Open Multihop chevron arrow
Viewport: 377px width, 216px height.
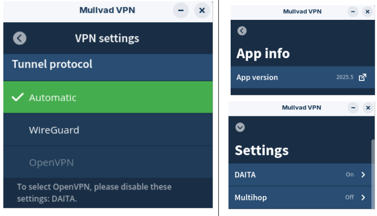tap(363, 197)
